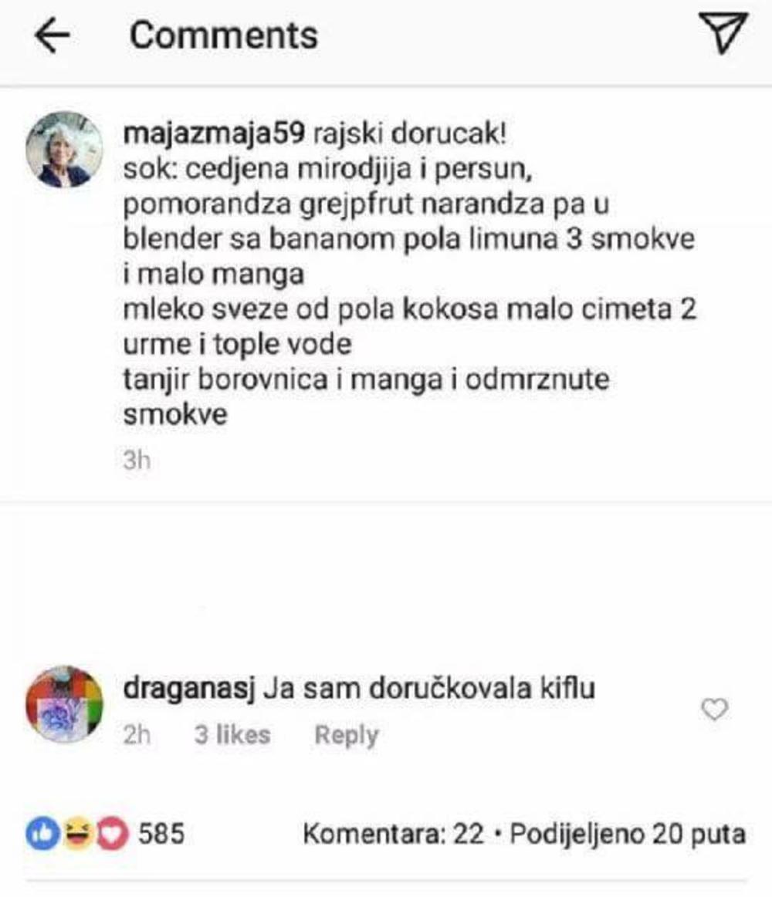Open the majazmaja59 username link

(x=214, y=135)
